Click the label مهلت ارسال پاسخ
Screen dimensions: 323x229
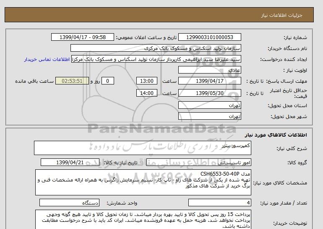(x=287, y=81)
